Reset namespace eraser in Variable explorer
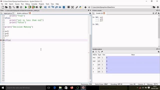 [102, 52]
